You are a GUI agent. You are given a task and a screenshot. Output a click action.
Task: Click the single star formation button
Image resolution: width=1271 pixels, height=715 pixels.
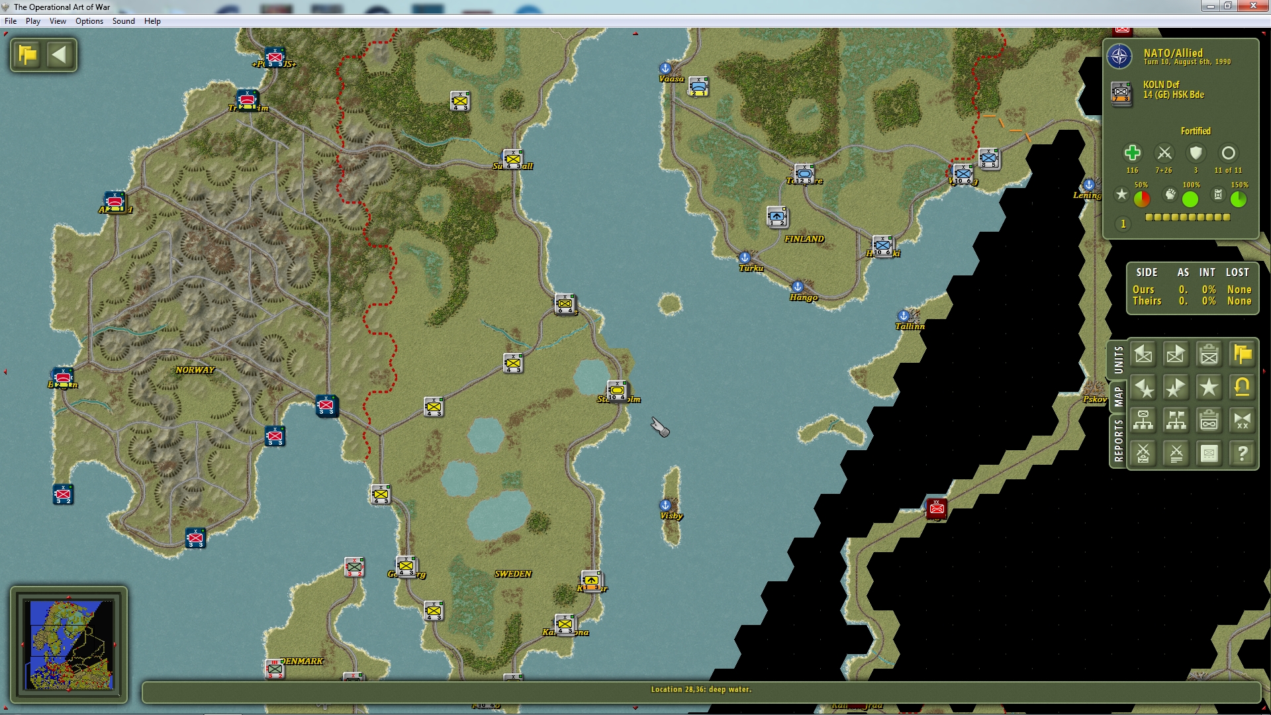[1209, 388]
